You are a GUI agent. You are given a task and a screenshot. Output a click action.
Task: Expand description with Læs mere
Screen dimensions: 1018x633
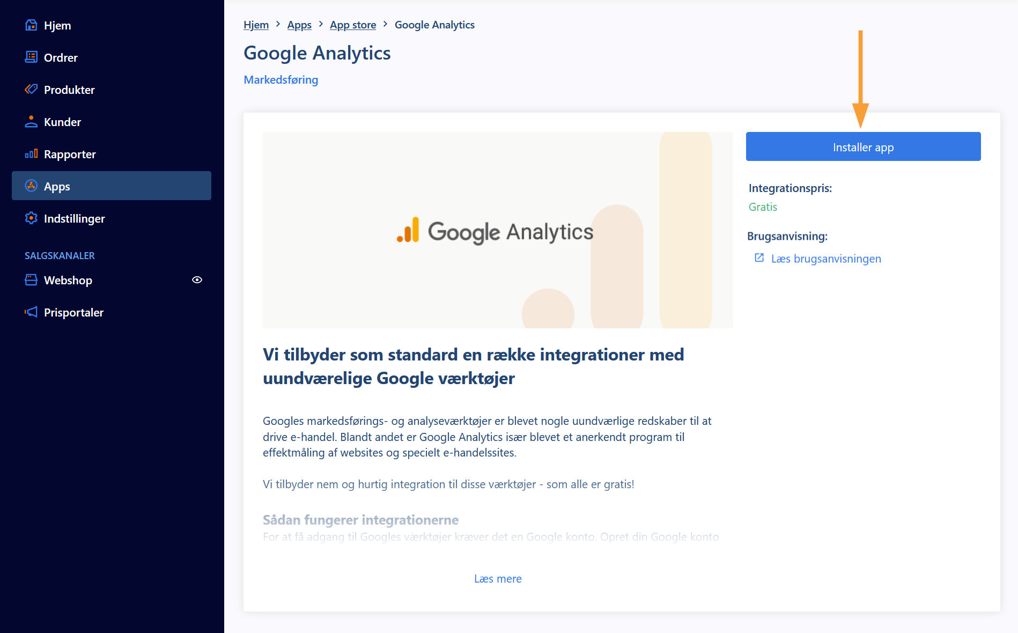click(x=498, y=579)
